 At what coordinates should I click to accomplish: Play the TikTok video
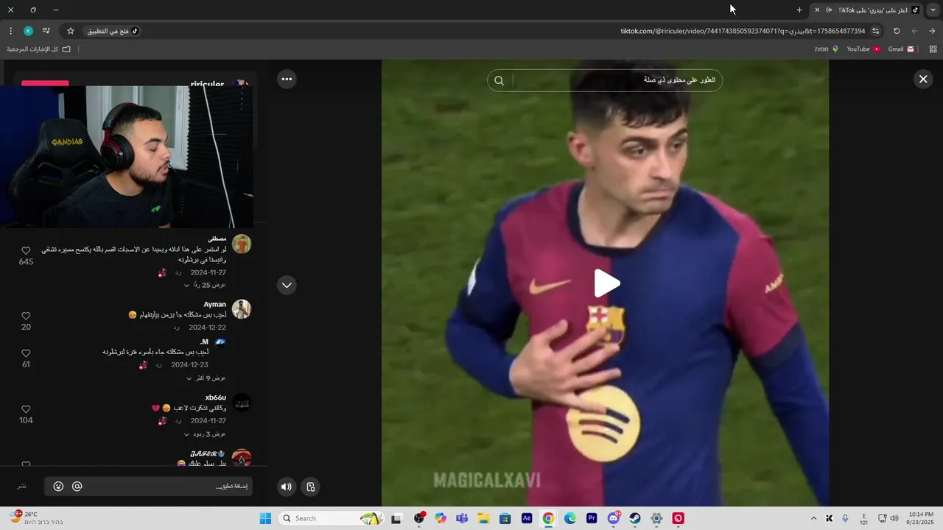607,283
